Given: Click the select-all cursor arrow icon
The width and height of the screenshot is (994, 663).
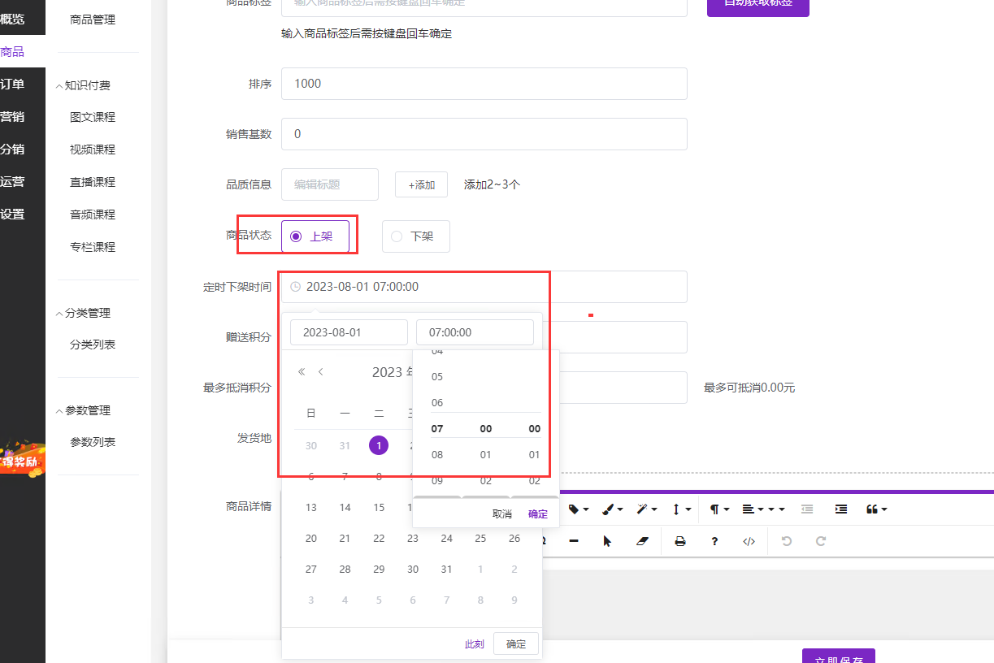Looking at the screenshot, I should [x=607, y=541].
